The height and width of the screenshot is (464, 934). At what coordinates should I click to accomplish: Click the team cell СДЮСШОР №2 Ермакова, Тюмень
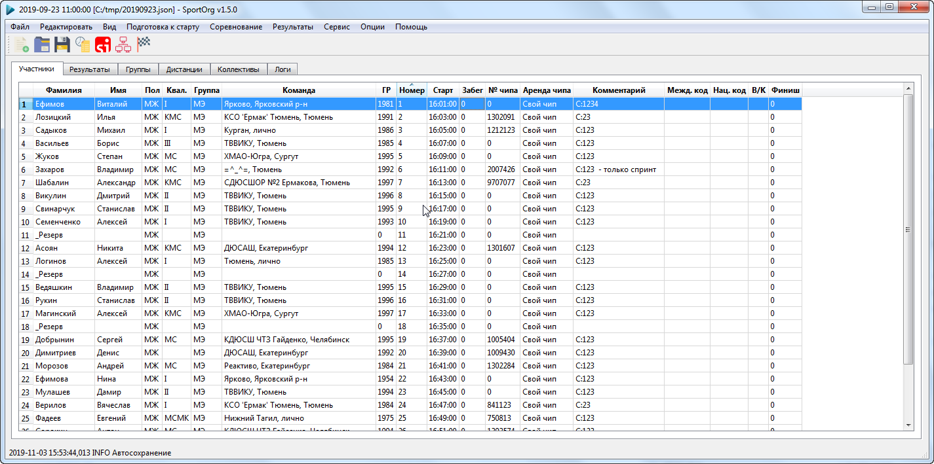[x=298, y=183]
